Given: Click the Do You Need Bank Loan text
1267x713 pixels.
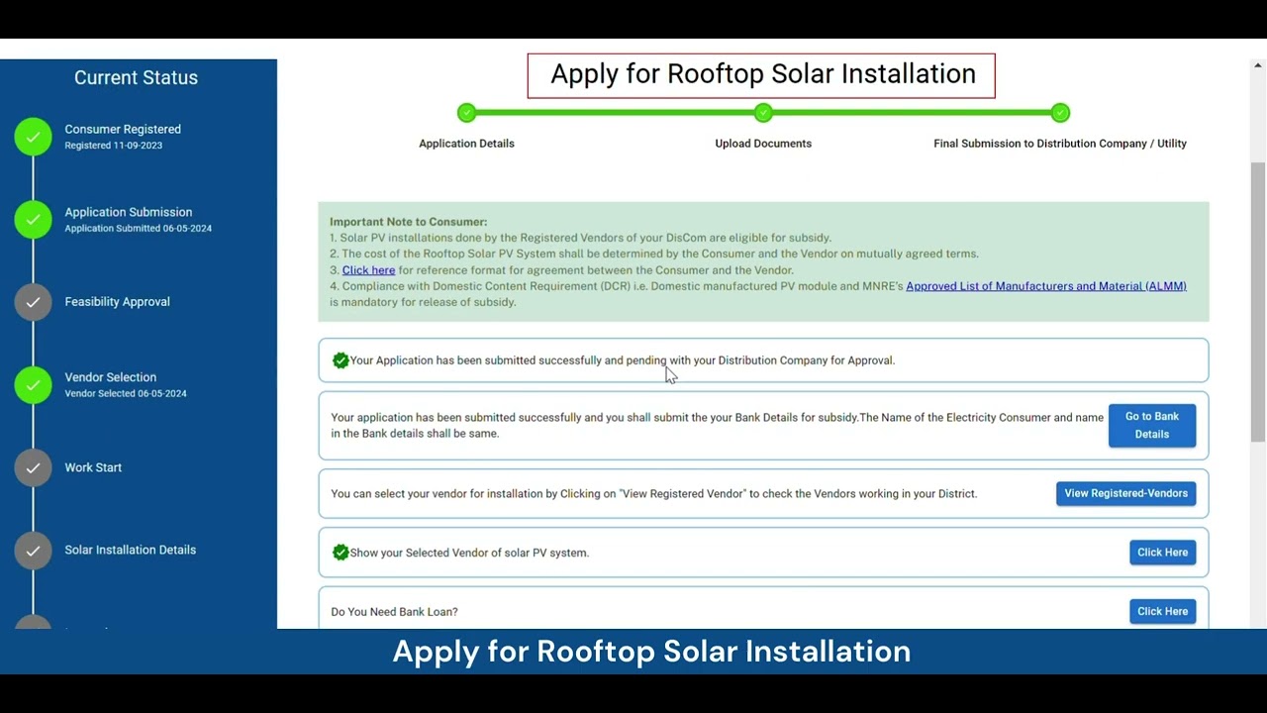Looking at the screenshot, I should [x=394, y=612].
